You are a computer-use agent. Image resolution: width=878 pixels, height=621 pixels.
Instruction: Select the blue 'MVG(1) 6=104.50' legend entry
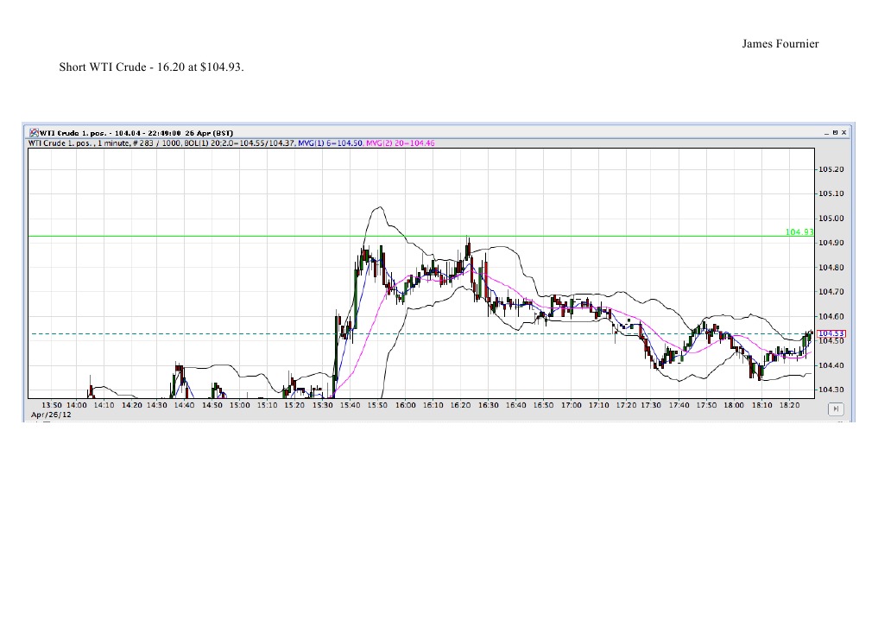330,143
